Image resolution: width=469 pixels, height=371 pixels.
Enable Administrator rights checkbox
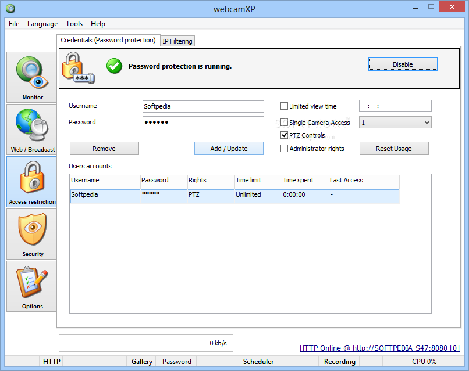pyautogui.click(x=284, y=148)
